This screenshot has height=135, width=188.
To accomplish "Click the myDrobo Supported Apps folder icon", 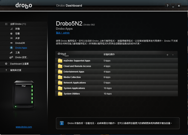I will [x=60, y=61].
